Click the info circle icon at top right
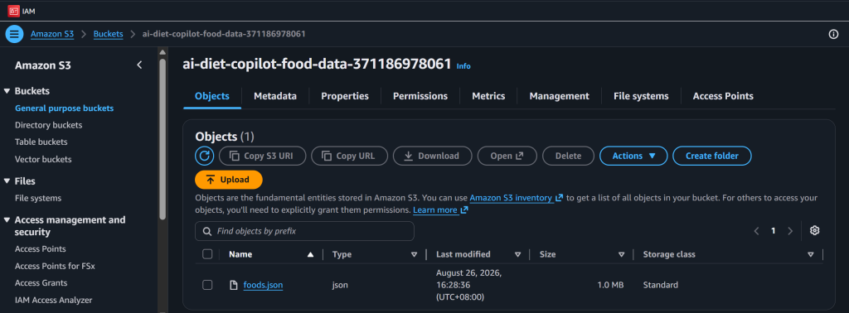 (x=833, y=34)
